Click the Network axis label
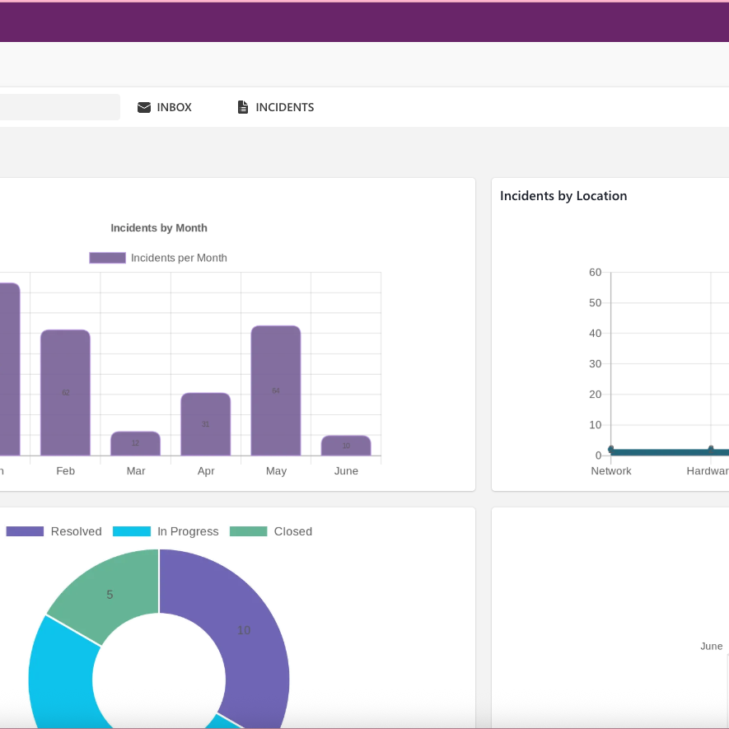This screenshot has height=729, width=729. [x=611, y=471]
